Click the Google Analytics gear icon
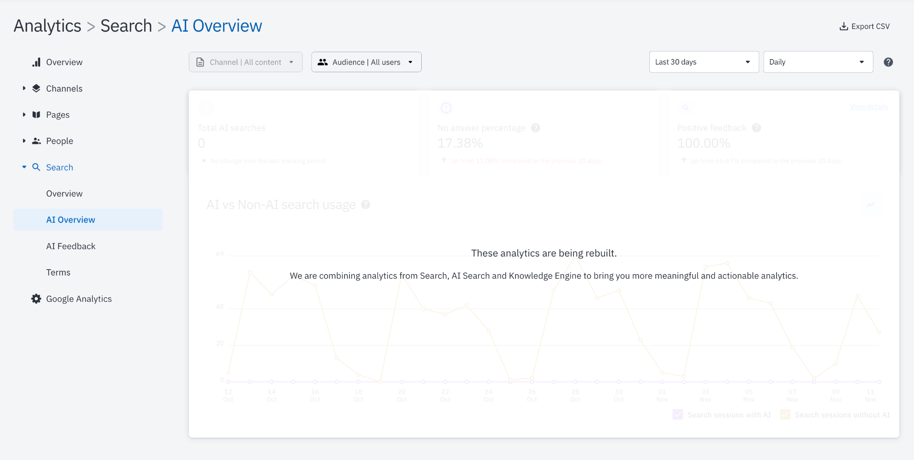The height and width of the screenshot is (460, 914). (36, 299)
